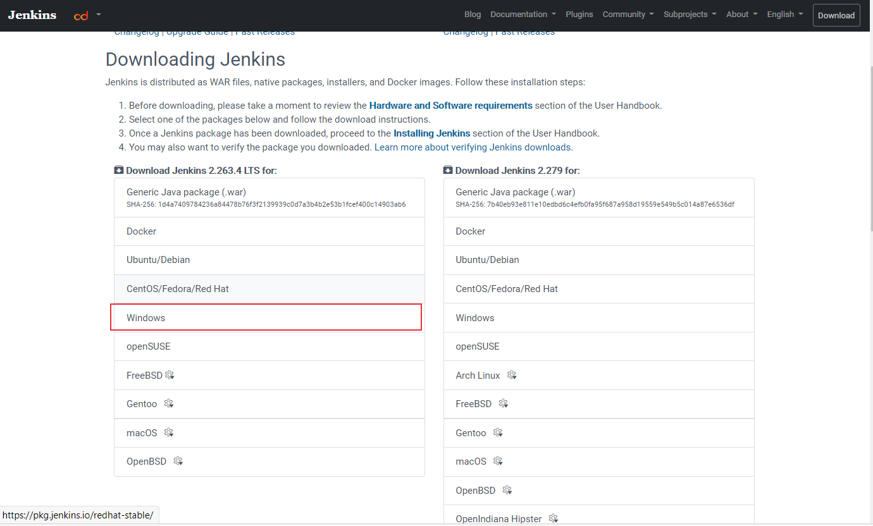This screenshot has height=526, width=873.
Task: Click the Download button in header
Action: click(x=836, y=15)
